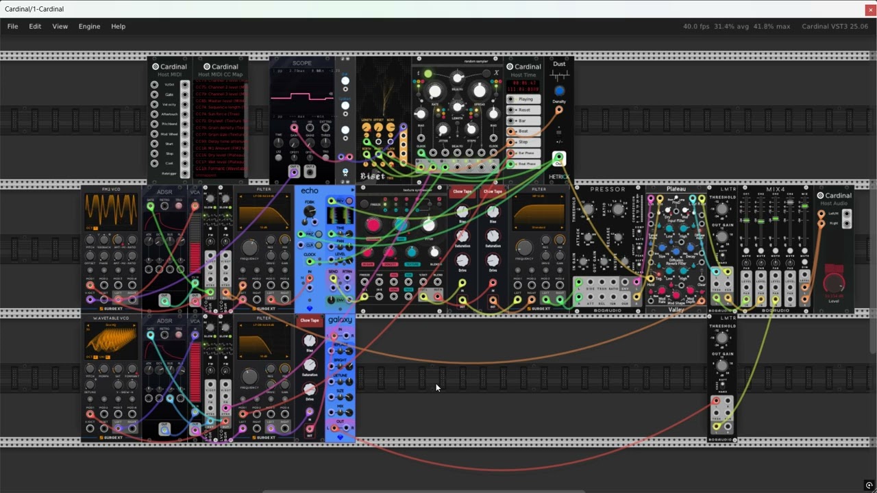The image size is (877, 493).
Task: Click the blue Size knob on Plateau
Action: (662, 248)
